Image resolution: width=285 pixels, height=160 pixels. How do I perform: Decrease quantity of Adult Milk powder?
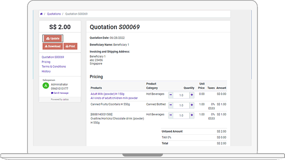[x=171, y=95]
